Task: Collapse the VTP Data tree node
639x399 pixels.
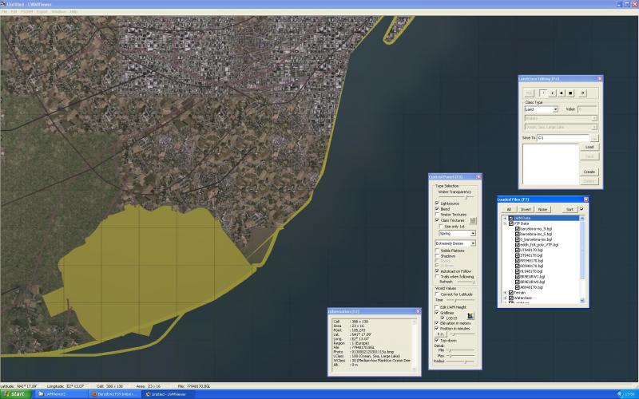Action: tap(505, 223)
